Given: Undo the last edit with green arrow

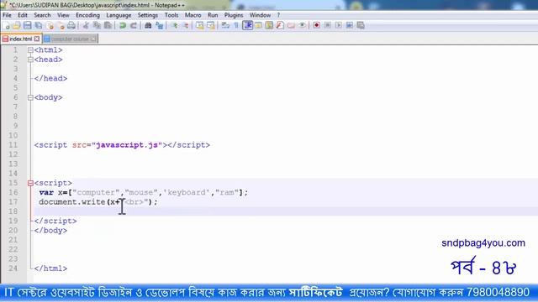Looking at the screenshot, I should pos(123,25).
